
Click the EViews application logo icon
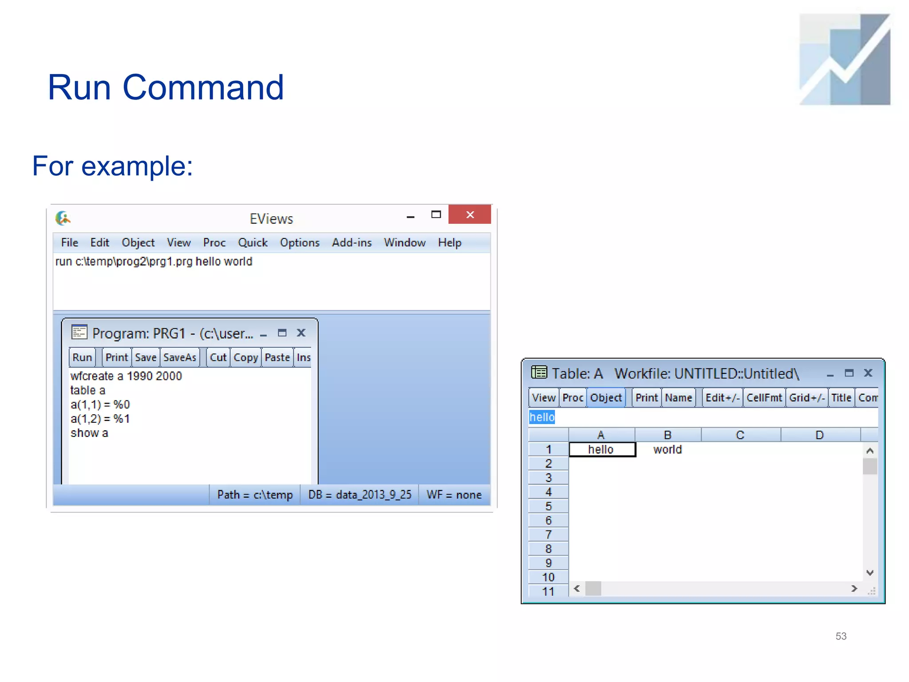click(x=63, y=218)
